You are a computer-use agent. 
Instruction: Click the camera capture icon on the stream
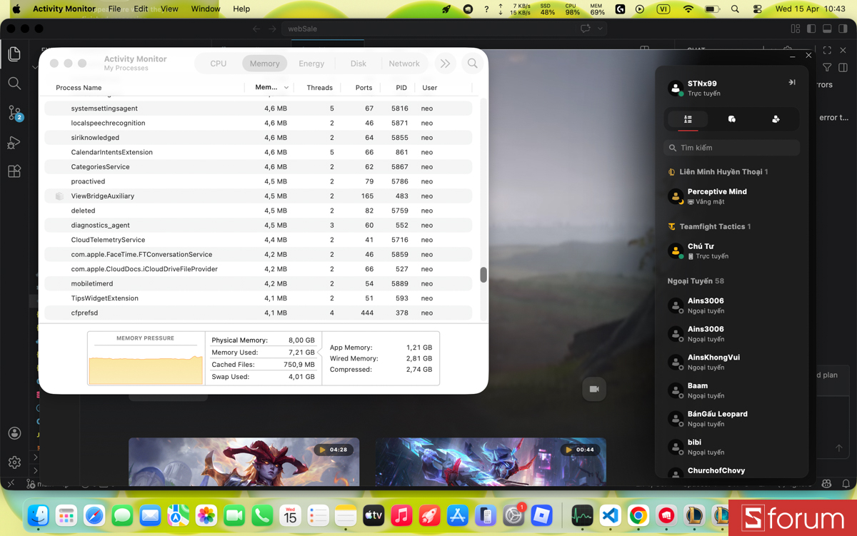(593, 389)
